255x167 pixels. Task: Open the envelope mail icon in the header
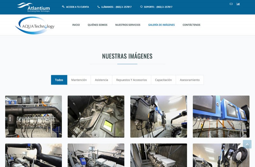231,4
